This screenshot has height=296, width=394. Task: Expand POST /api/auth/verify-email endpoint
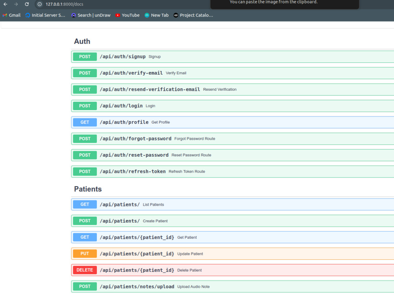pyautogui.click(x=233, y=73)
